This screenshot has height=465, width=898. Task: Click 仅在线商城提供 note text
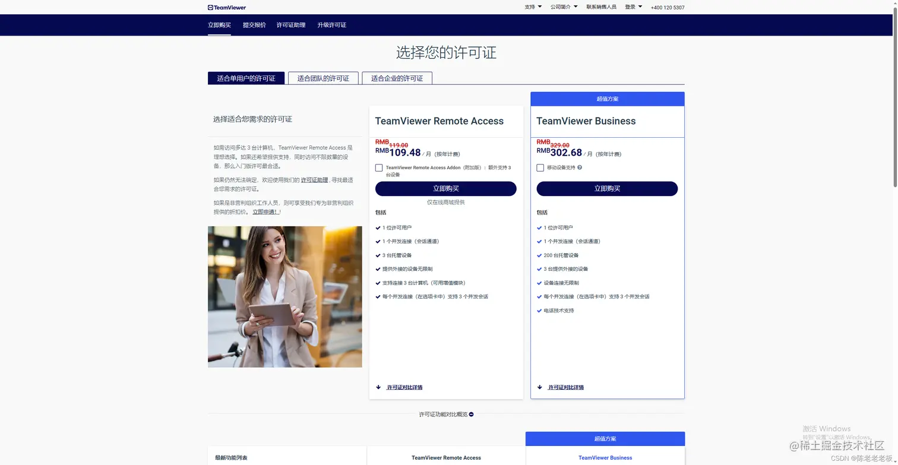(x=446, y=203)
